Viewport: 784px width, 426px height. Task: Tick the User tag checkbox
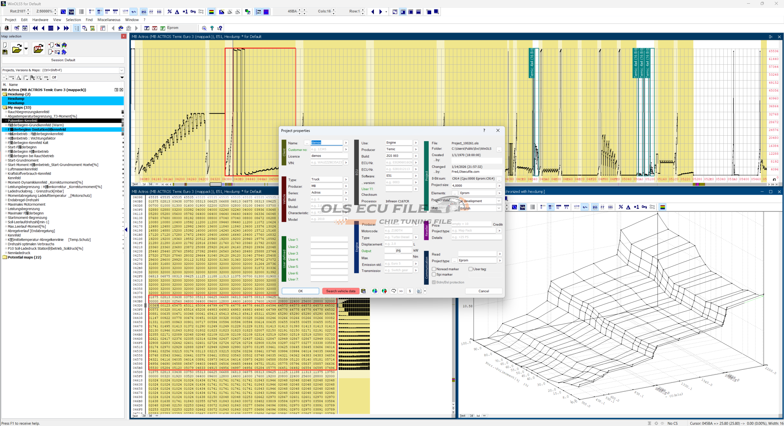[x=471, y=269]
